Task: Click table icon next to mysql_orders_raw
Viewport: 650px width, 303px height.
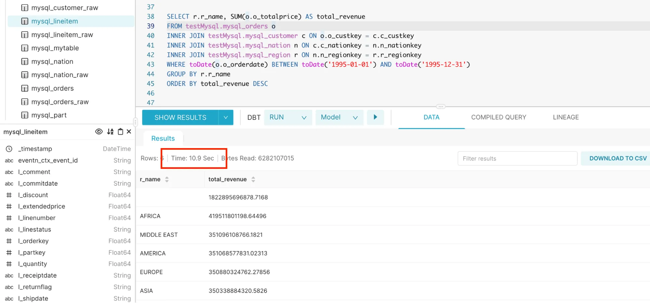Action: pos(25,102)
